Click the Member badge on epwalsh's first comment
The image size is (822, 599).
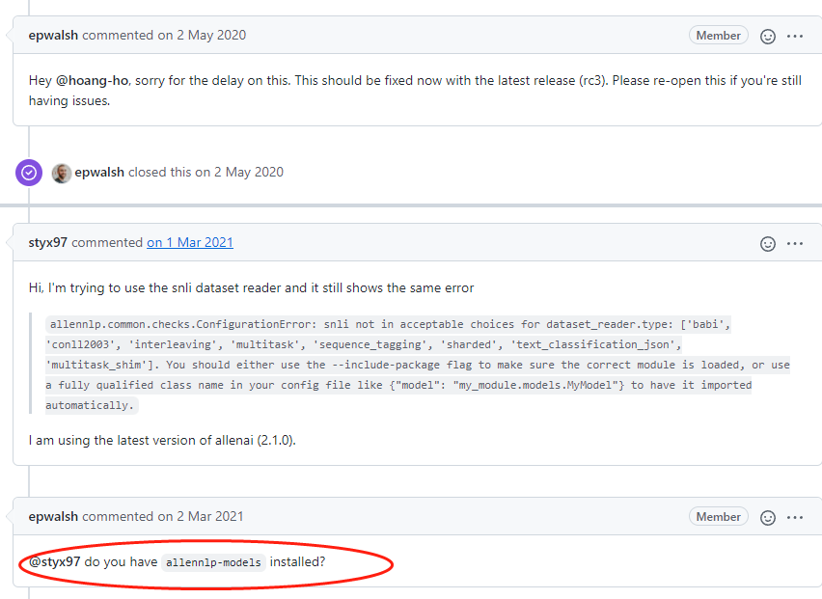(x=718, y=35)
